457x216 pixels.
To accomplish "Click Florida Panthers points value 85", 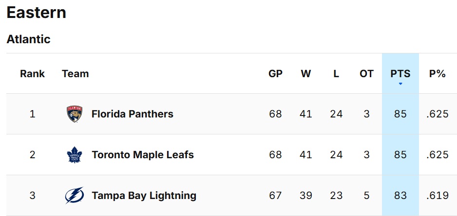I will 400,114.
